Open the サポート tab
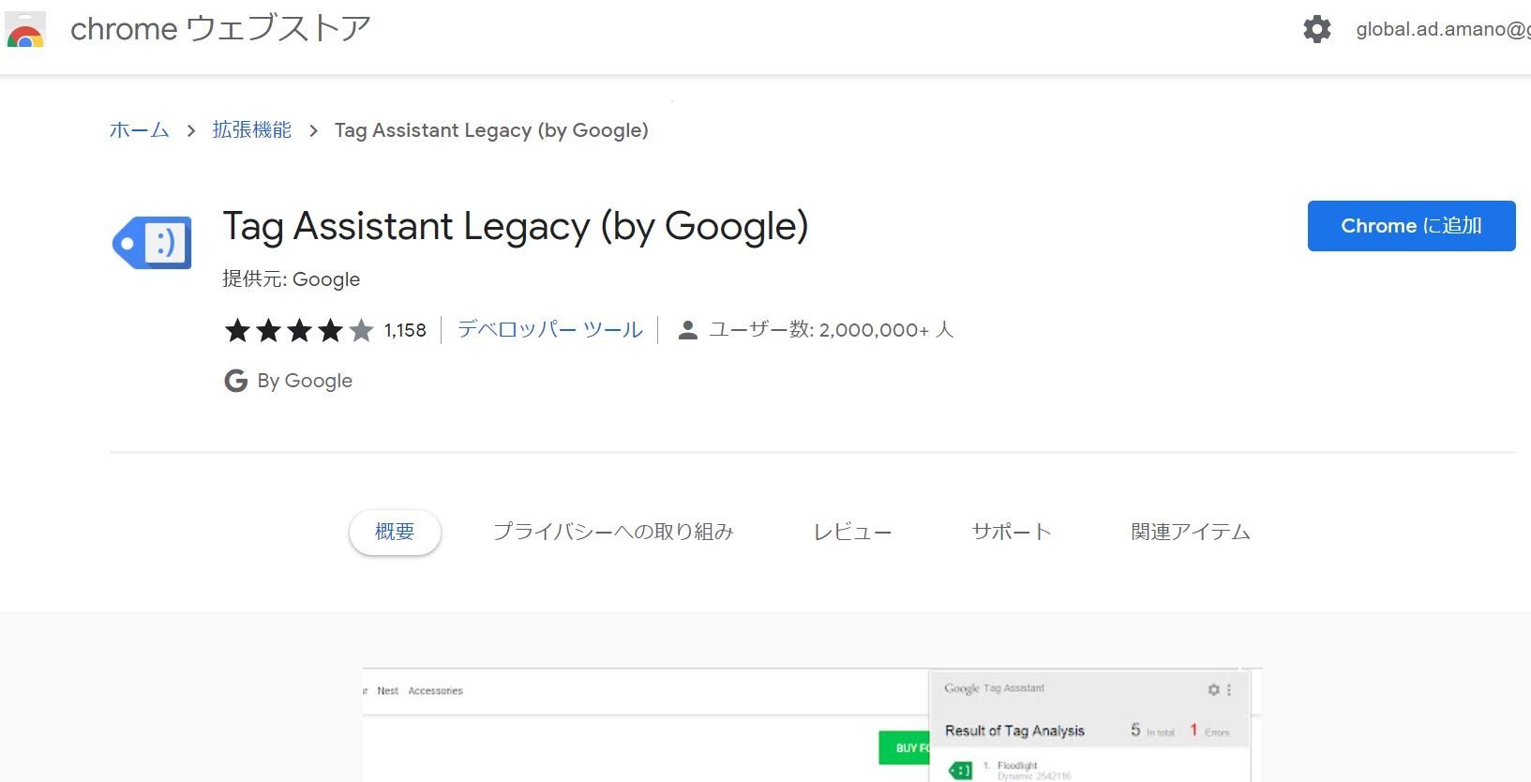 (1012, 532)
